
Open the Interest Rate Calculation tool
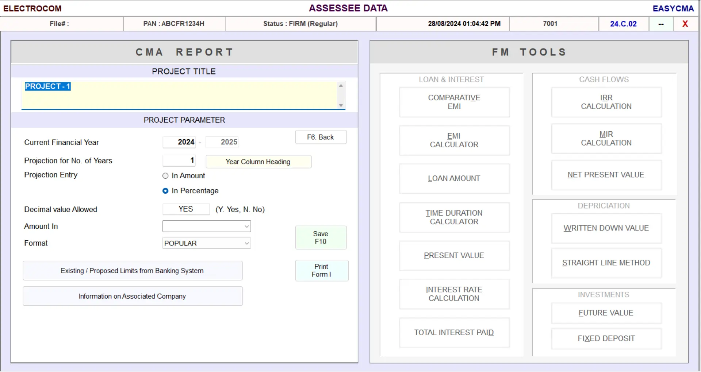pos(454,294)
